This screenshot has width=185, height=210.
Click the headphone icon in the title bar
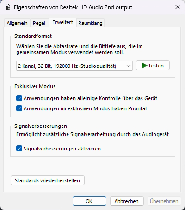[x=8, y=7]
